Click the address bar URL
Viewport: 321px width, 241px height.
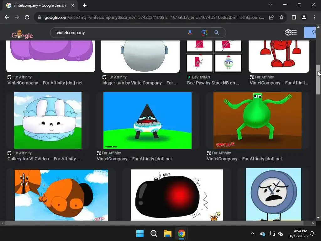[154, 18]
